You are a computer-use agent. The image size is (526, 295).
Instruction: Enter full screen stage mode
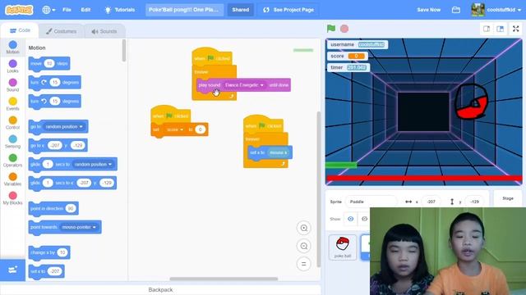[516, 29]
